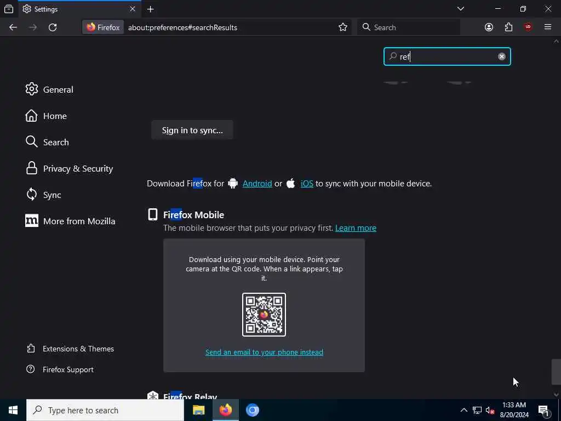Image resolution: width=561 pixels, height=421 pixels.
Task: Follow the iOS download link
Action: (307, 184)
